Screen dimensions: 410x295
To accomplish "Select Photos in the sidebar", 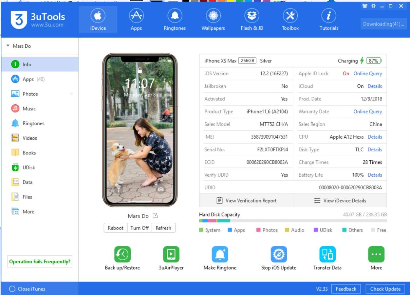I will point(40,94).
